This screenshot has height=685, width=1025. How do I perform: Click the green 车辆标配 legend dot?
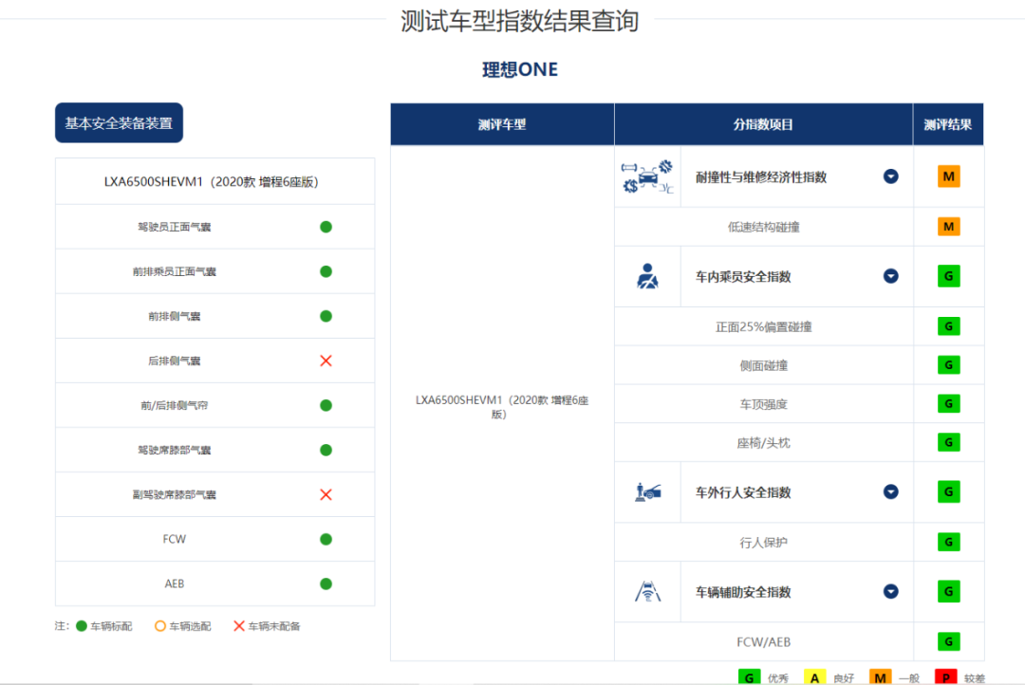[81, 626]
